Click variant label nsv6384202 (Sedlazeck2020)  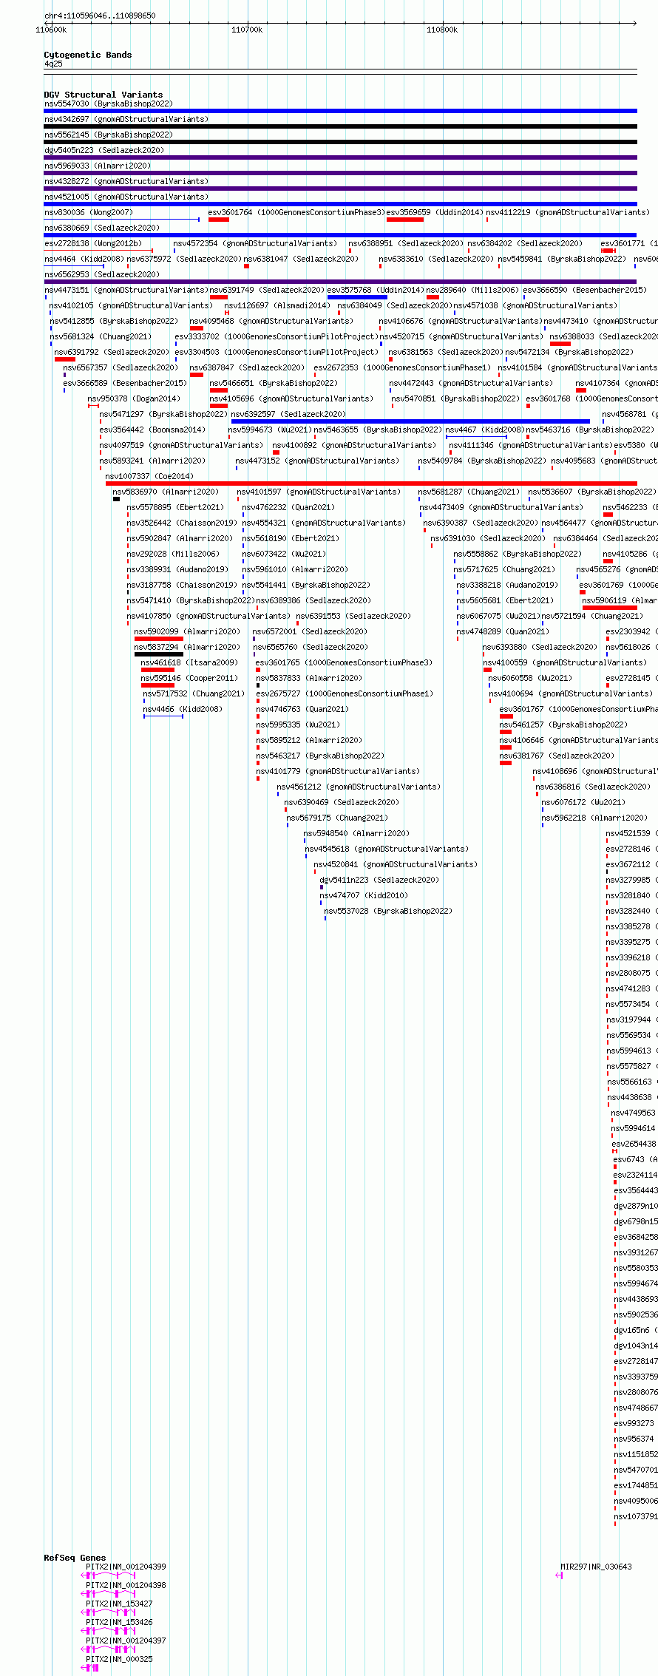525,244
